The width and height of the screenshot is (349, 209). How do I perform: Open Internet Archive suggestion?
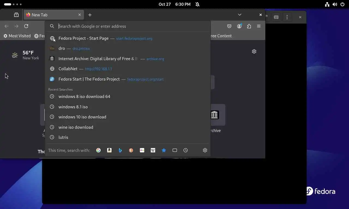[x=128, y=59]
